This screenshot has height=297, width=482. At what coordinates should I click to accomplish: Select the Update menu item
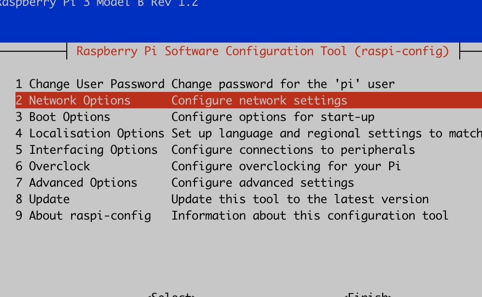(43, 199)
